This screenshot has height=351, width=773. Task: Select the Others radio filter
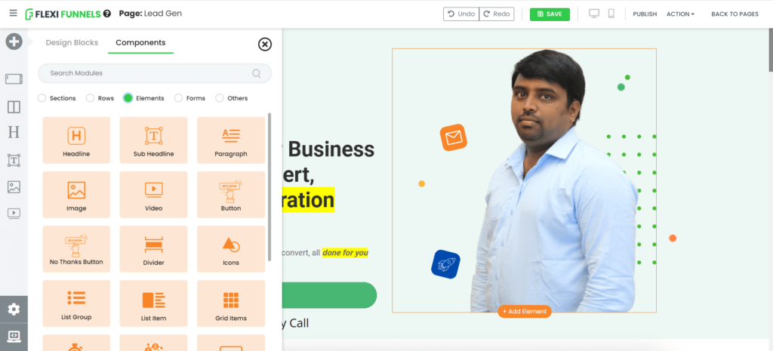coord(220,98)
